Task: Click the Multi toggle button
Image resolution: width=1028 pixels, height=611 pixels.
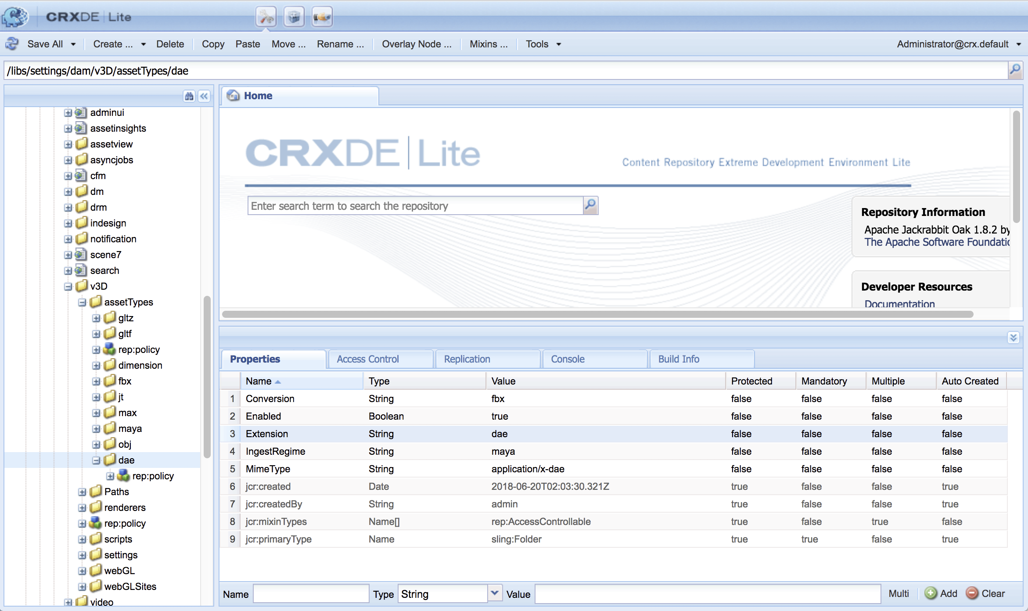Action: [899, 593]
